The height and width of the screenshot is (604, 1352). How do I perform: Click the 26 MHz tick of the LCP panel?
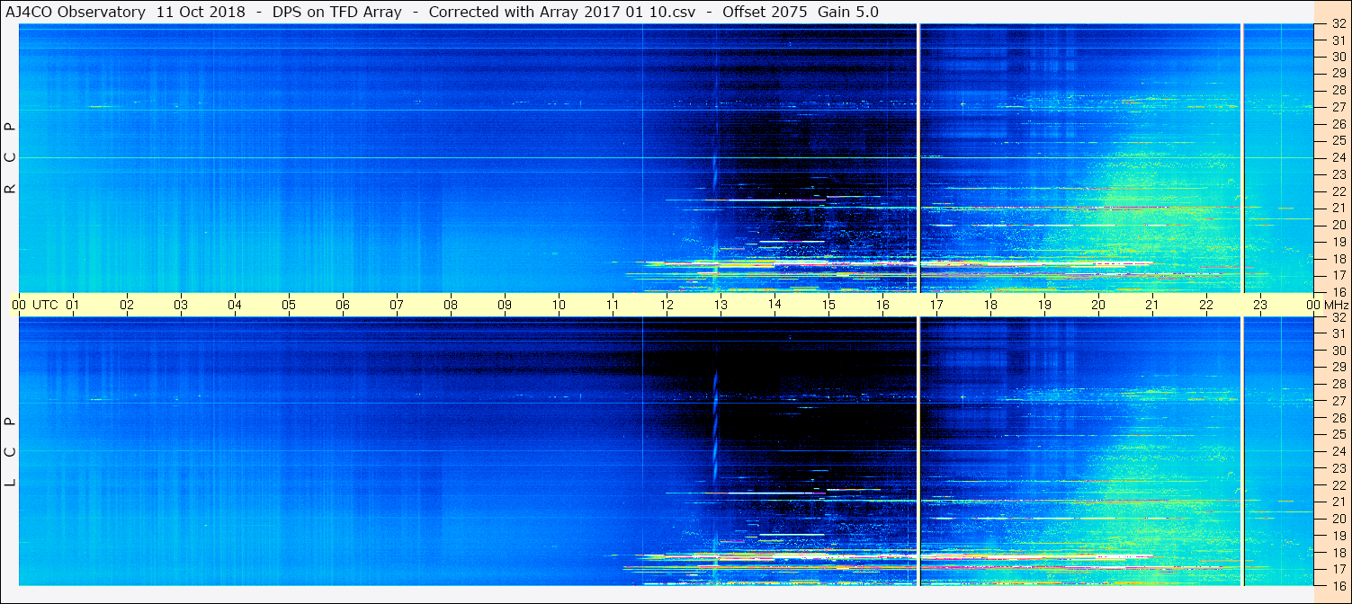click(1338, 418)
